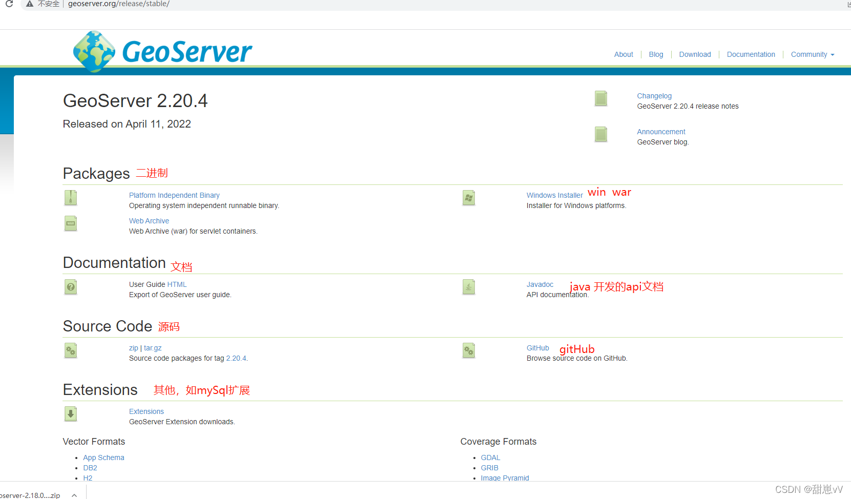Screen dimensions: 851x499
Task: Download the Web Archive package
Action: pyautogui.click(x=149, y=221)
